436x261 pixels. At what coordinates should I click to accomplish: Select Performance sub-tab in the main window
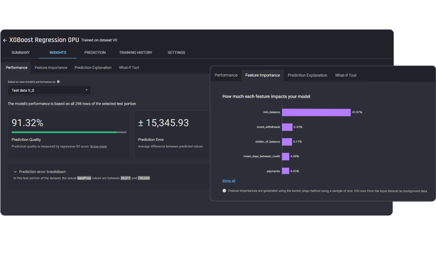pos(16,68)
